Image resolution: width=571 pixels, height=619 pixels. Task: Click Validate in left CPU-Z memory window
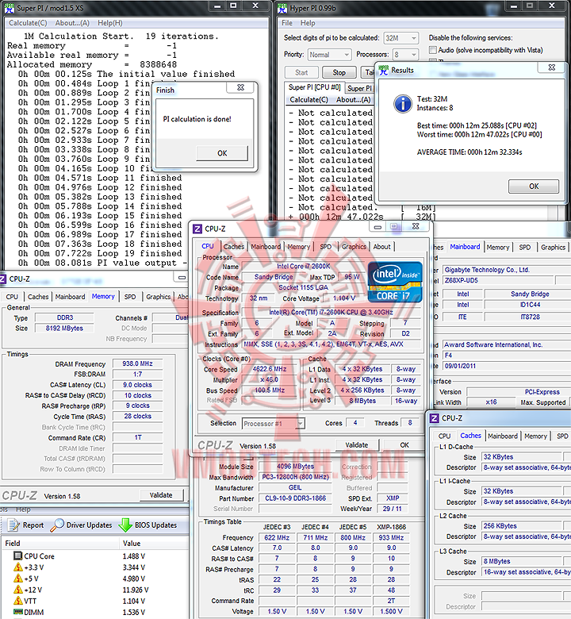click(x=161, y=495)
